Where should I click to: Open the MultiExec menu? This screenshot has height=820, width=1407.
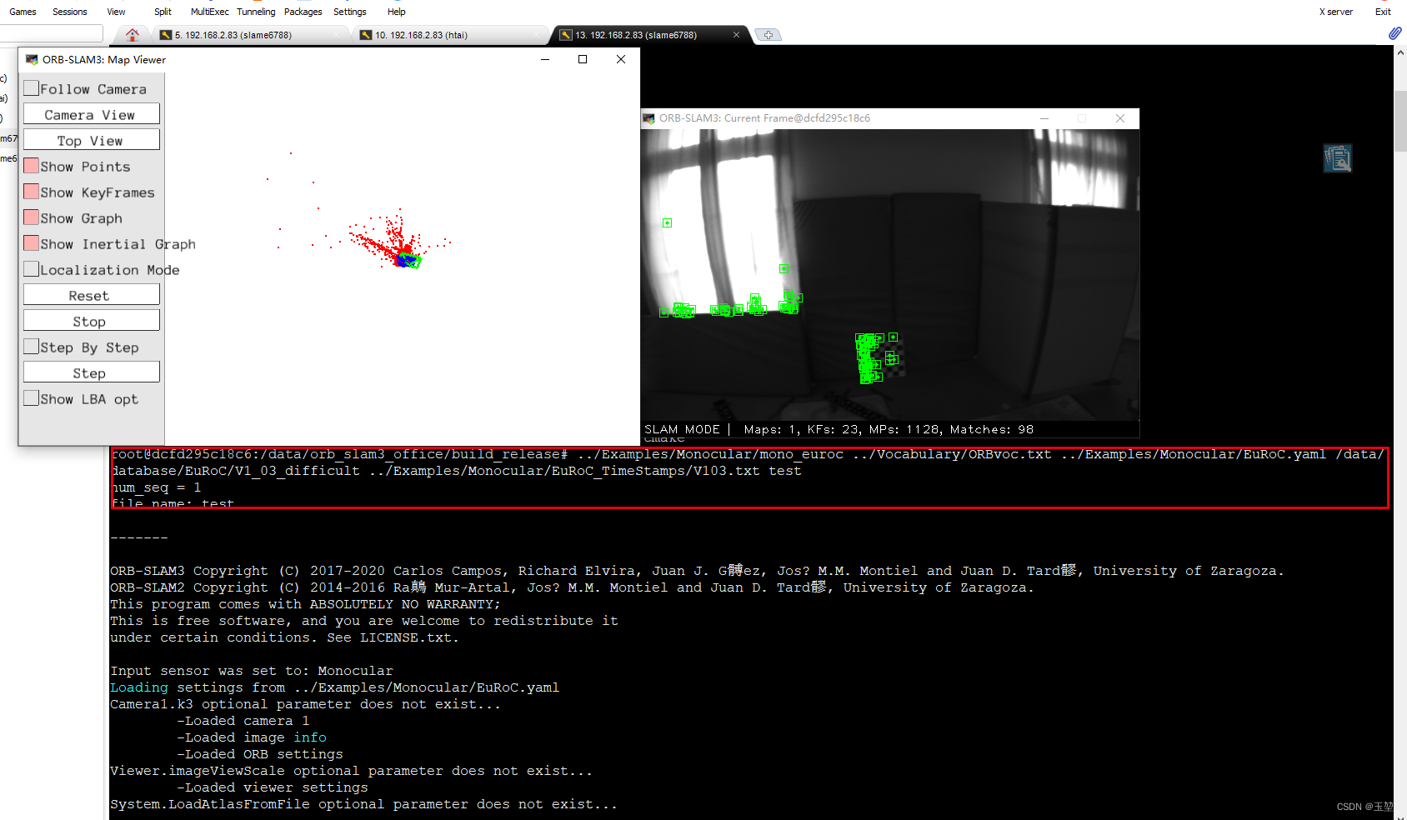209,12
